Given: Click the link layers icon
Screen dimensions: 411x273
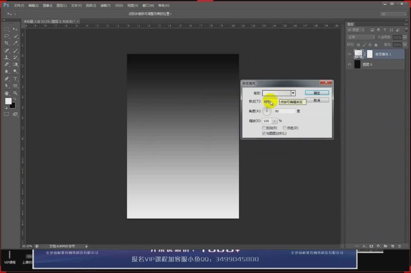Looking at the screenshot, I should tap(357, 246).
